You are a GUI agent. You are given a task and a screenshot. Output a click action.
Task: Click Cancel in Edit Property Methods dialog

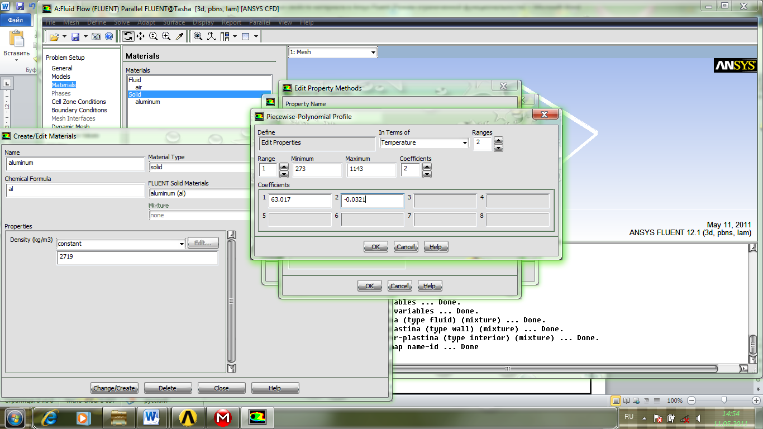coord(399,286)
